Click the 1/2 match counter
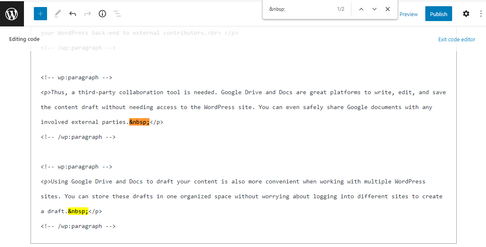 tap(340, 8)
